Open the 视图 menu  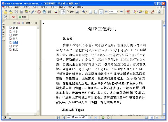coord(27,7)
